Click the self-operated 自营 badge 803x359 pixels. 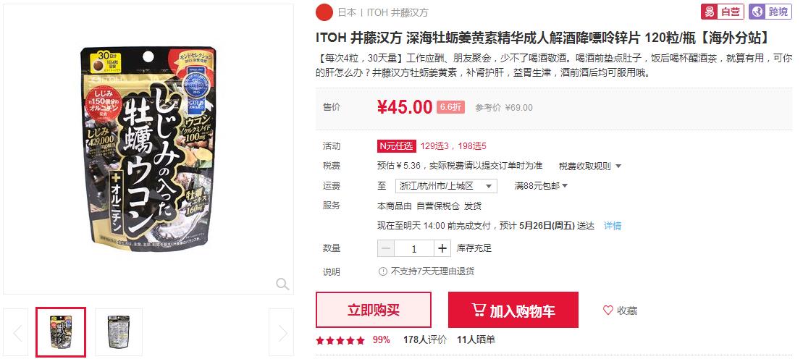(723, 12)
